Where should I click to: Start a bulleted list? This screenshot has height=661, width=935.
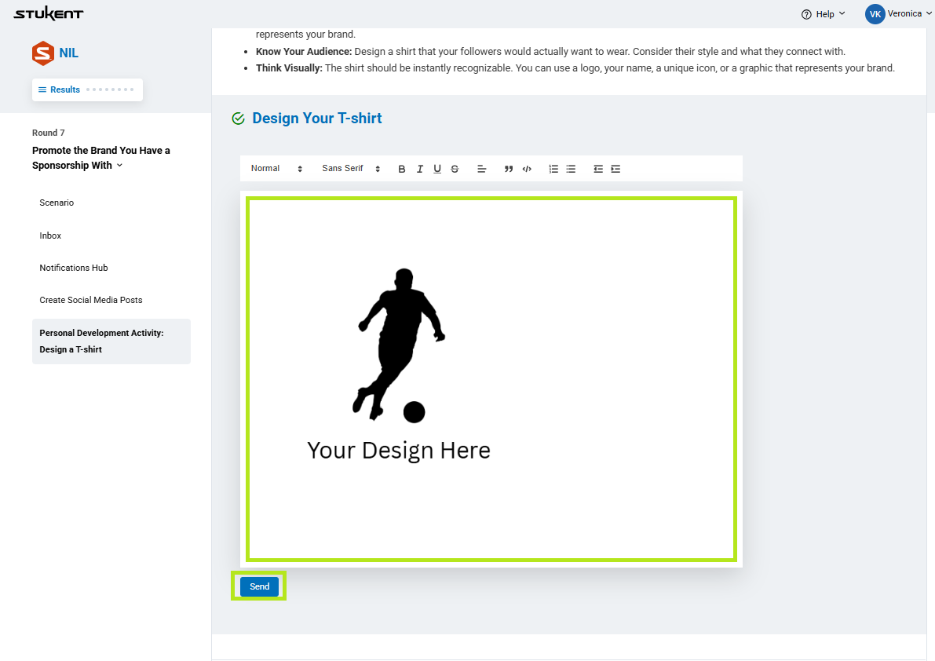[571, 169]
